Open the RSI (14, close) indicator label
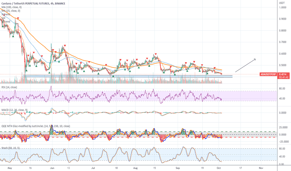 pyautogui.click(x=9, y=87)
